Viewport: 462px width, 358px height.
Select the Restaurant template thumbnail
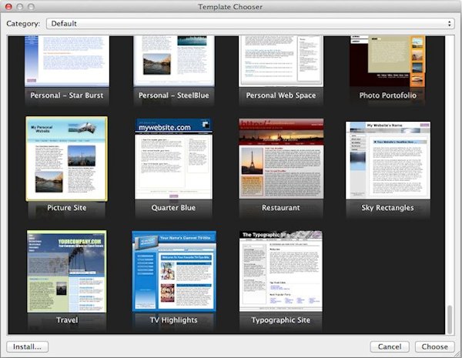(x=280, y=159)
